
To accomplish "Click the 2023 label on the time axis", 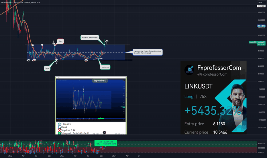I will pos(62,156).
